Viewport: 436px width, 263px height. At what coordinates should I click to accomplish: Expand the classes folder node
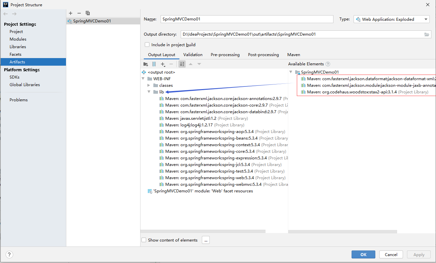pyautogui.click(x=149, y=85)
